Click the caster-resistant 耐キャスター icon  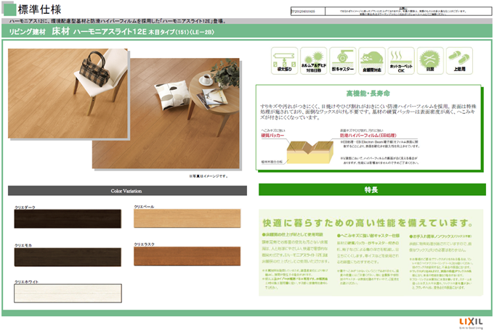pyautogui.click(x=343, y=61)
